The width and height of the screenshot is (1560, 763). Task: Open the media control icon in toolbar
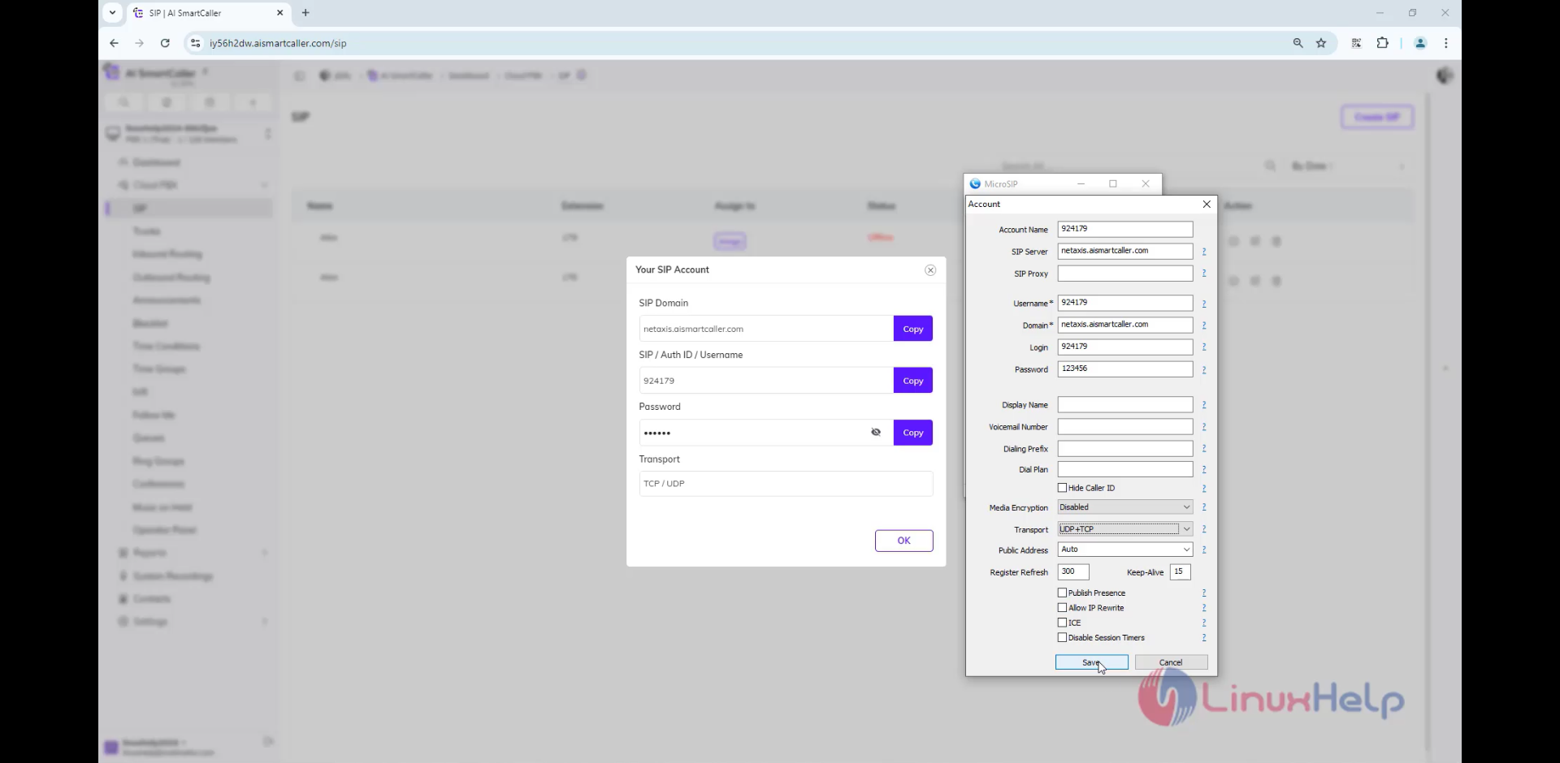pyautogui.click(x=1356, y=43)
